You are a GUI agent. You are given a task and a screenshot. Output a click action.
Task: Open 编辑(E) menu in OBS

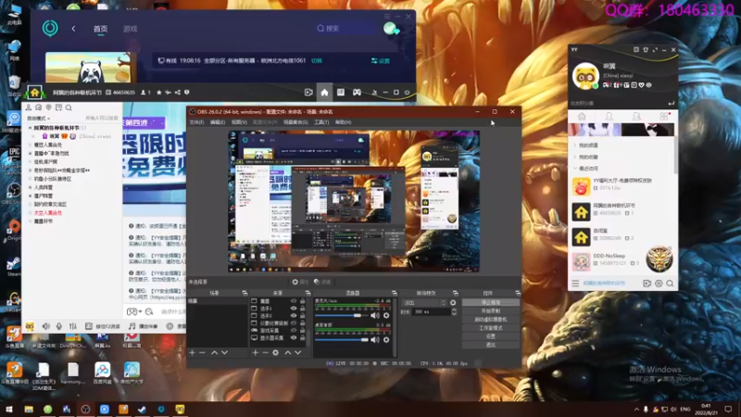click(218, 122)
